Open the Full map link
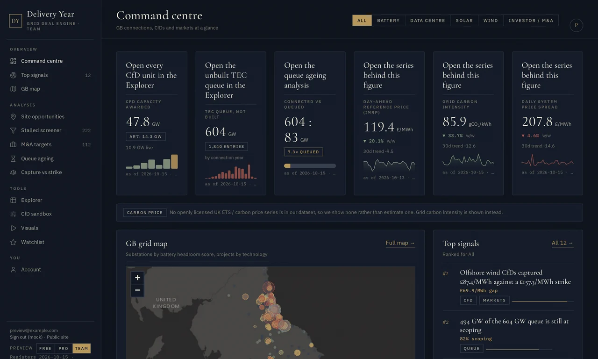The width and height of the screenshot is (598, 359). click(400, 243)
